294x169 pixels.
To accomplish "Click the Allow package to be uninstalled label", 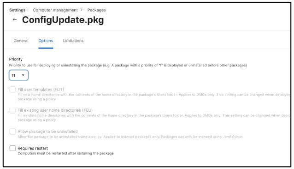I will point(47,132).
